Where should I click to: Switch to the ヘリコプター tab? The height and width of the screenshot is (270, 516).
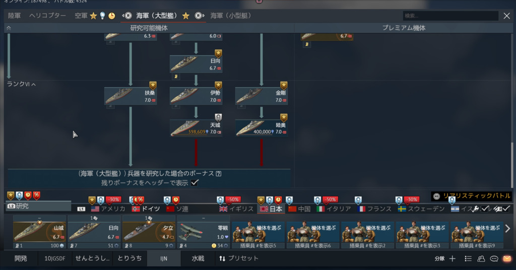click(x=47, y=16)
